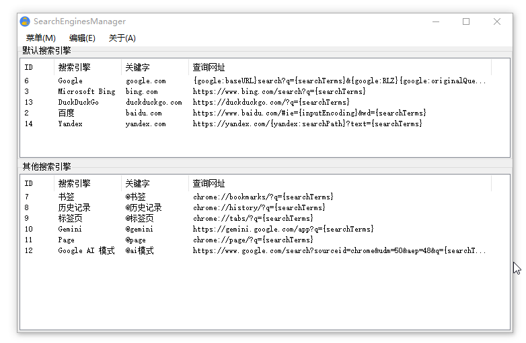This screenshot has width=526, height=343.
Task: Click keyword @ai模式
Action: click(139, 250)
